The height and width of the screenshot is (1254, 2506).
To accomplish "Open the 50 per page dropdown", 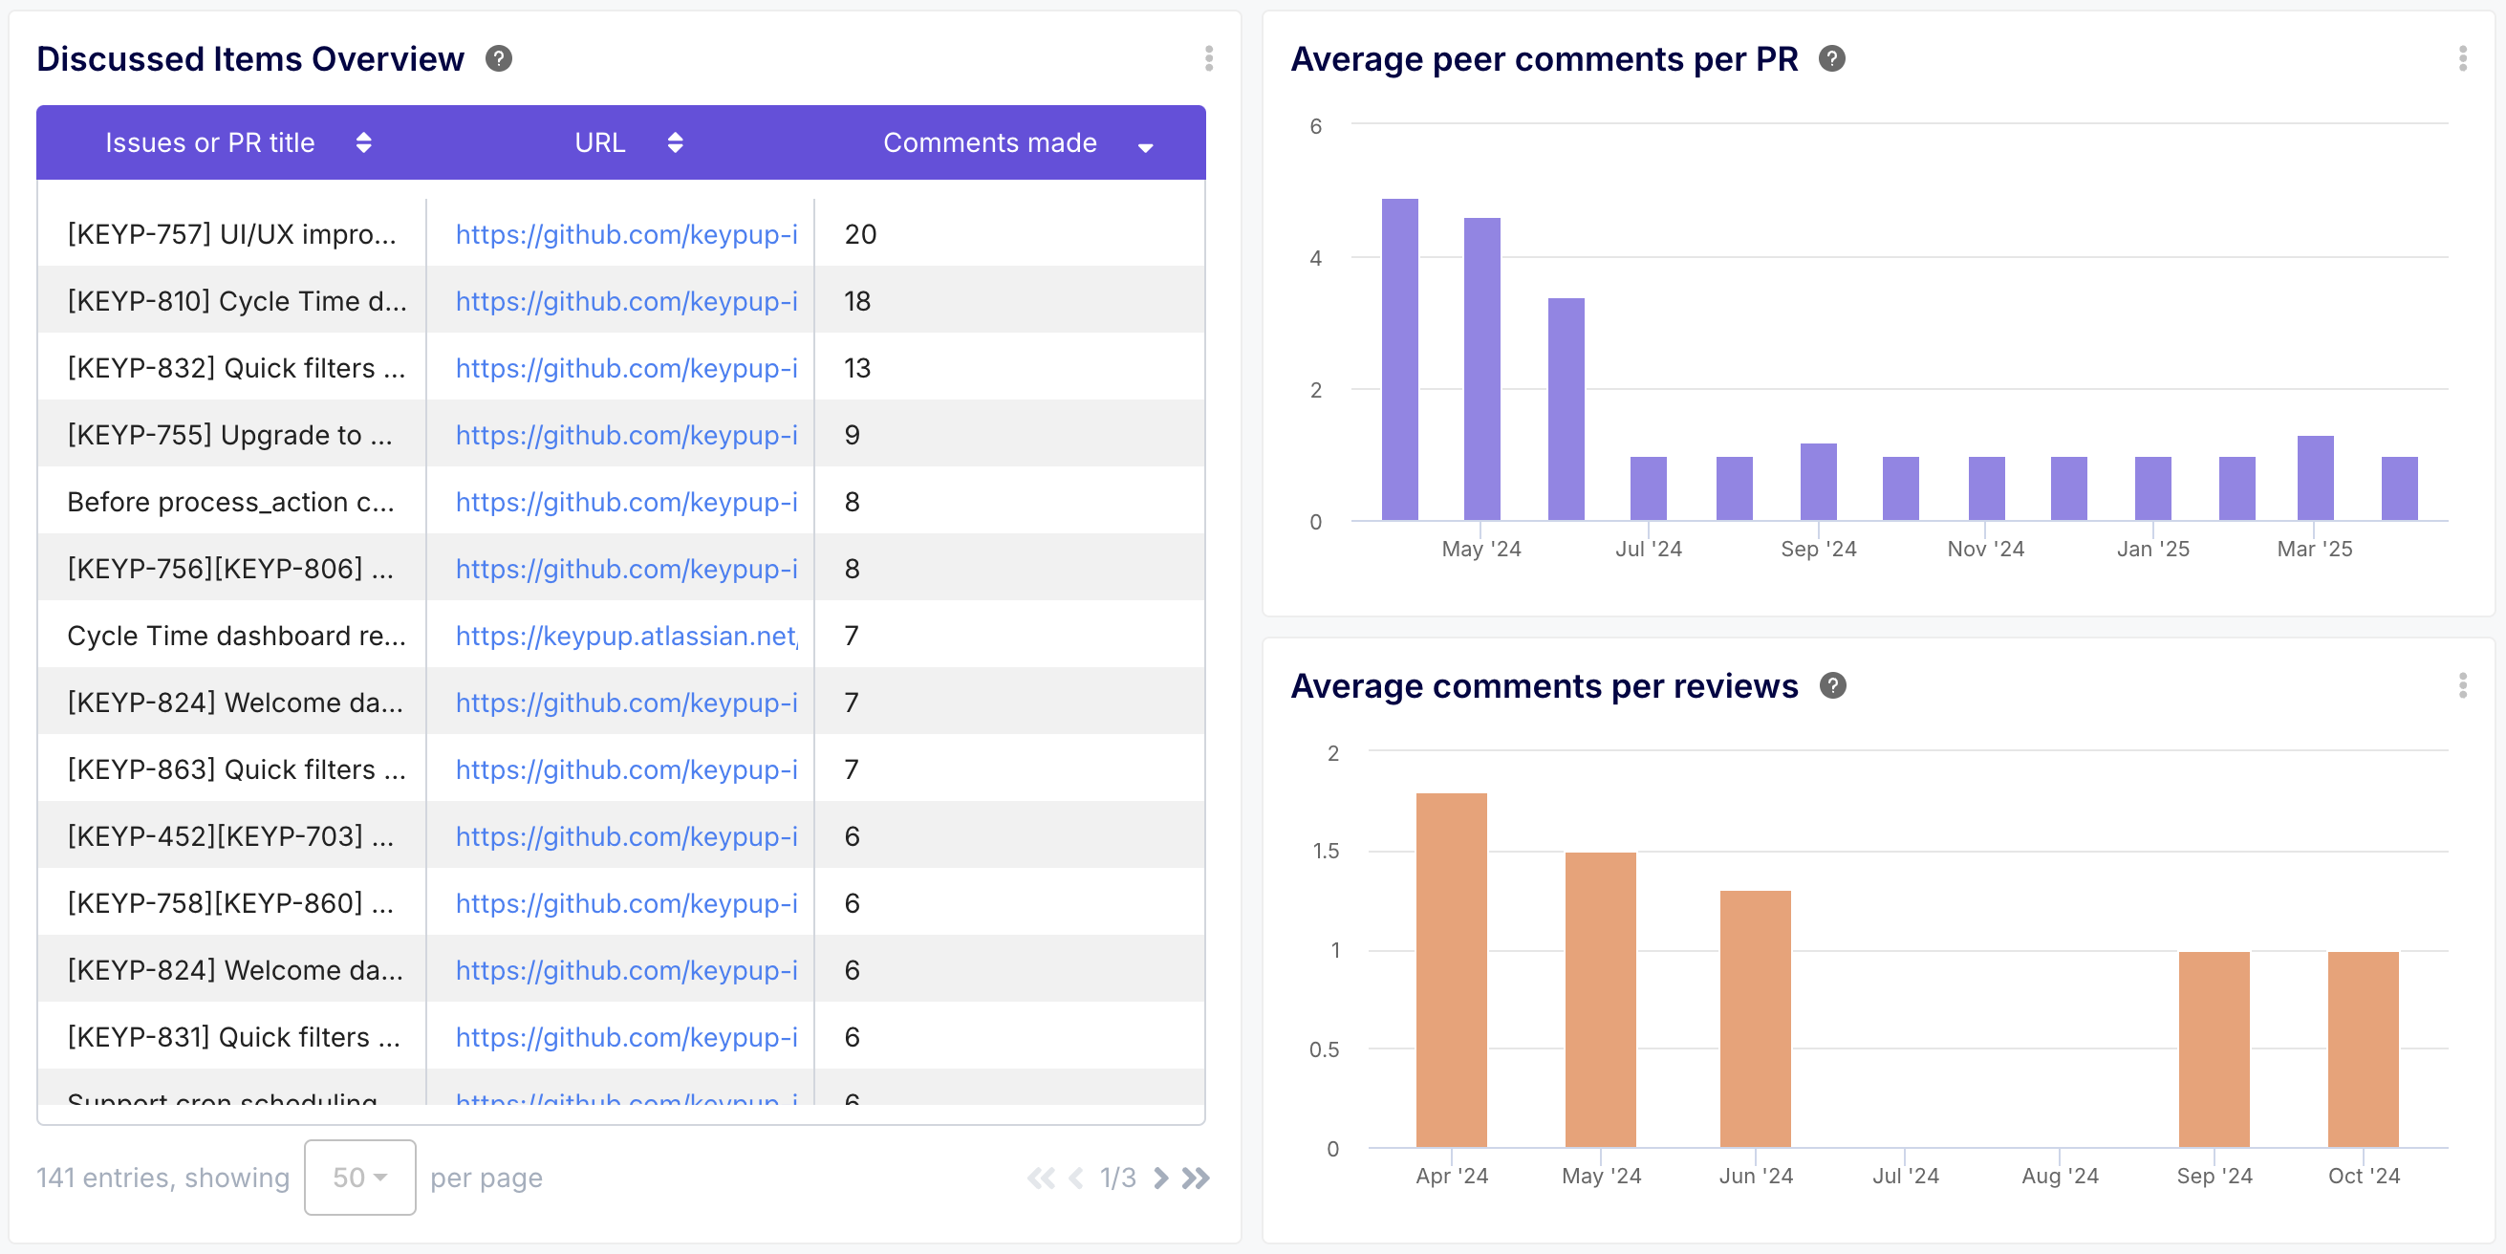I will [x=359, y=1178].
